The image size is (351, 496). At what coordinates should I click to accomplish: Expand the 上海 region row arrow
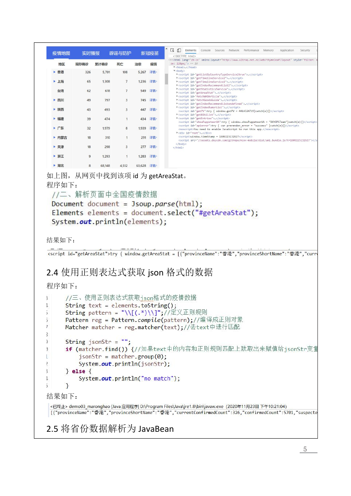click(55, 81)
